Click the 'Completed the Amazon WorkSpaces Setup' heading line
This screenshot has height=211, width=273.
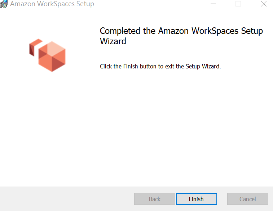click(181, 31)
